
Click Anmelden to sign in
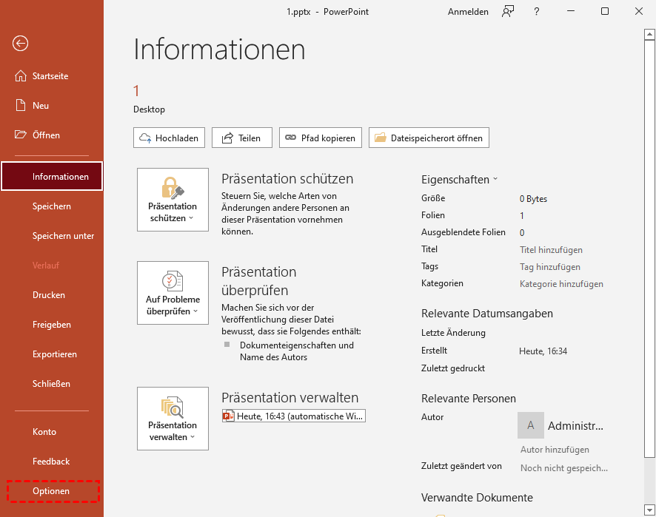pos(468,12)
